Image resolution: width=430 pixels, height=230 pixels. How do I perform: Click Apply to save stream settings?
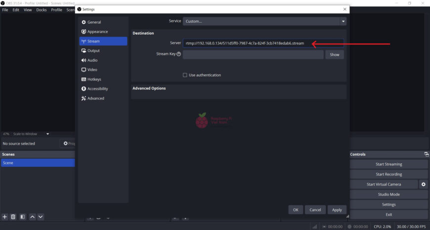point(337,210)
